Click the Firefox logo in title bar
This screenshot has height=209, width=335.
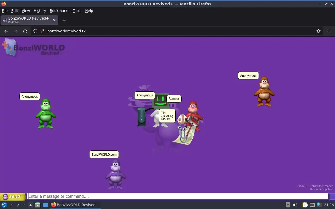click(x=4, y=4)
